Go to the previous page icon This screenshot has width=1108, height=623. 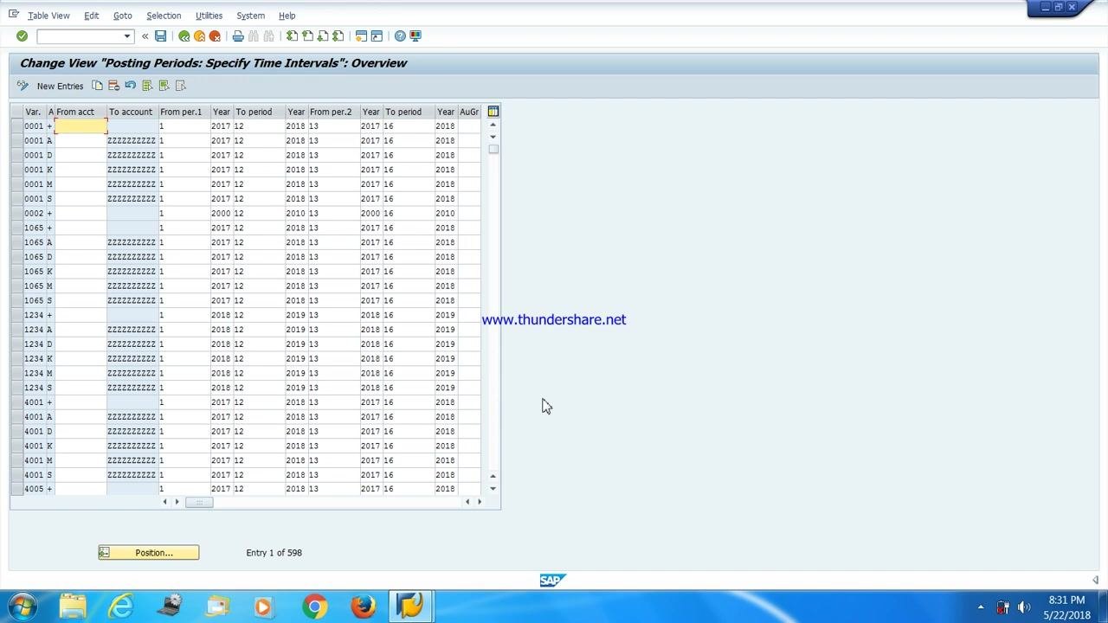tap(307, 36)
